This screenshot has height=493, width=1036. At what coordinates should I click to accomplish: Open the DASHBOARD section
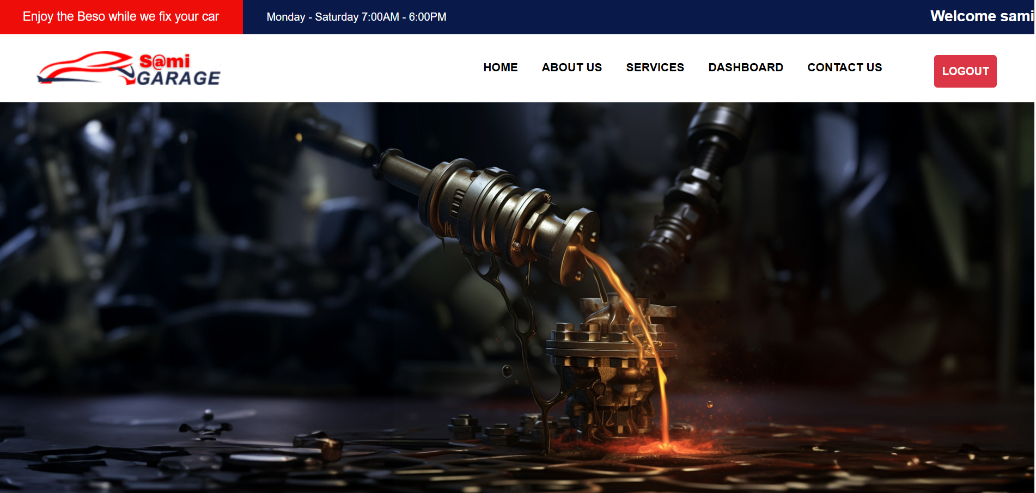tap(745, 67)
